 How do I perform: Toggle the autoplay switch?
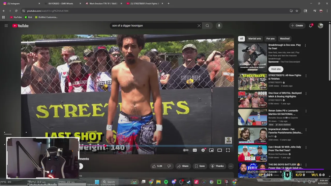186,150
